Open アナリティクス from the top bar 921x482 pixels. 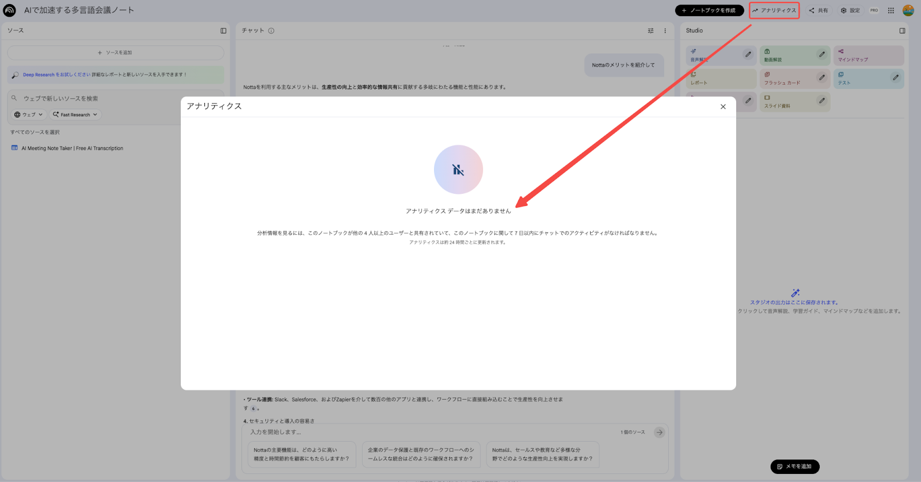click(774, 10)
